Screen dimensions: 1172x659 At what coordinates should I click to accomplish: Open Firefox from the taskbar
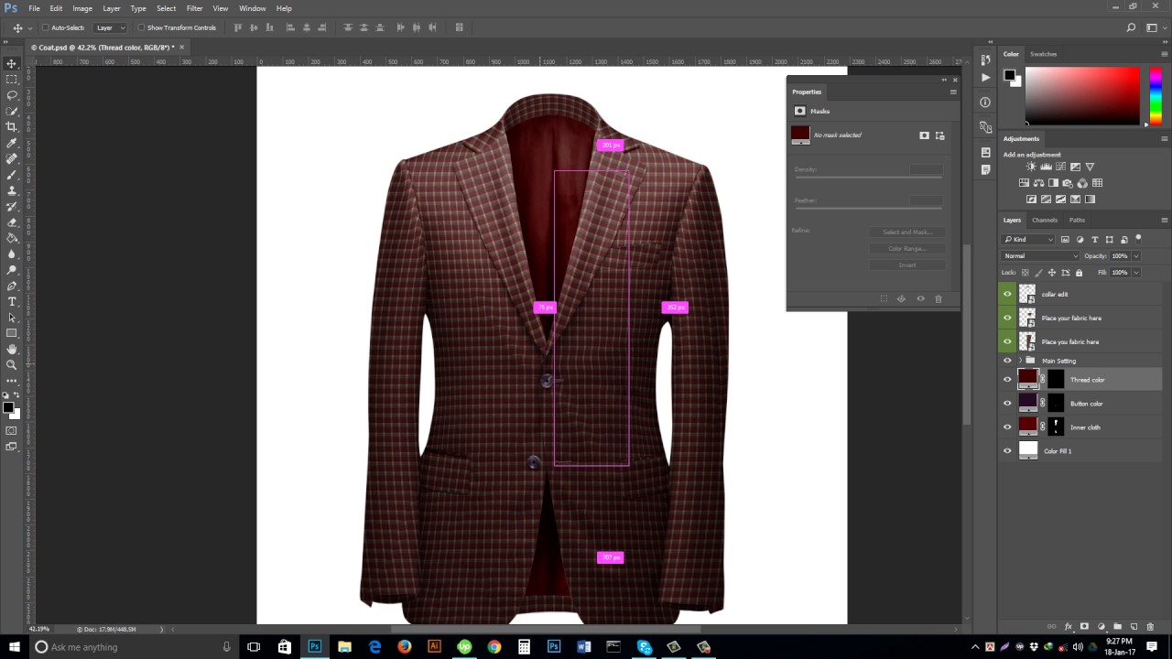point(405,647)
